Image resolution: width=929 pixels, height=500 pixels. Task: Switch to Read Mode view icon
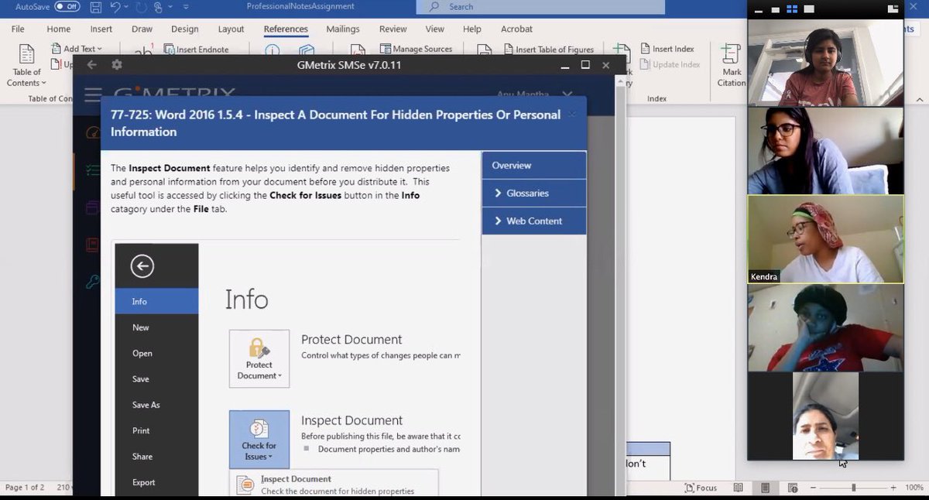click(x=738, y=488)
